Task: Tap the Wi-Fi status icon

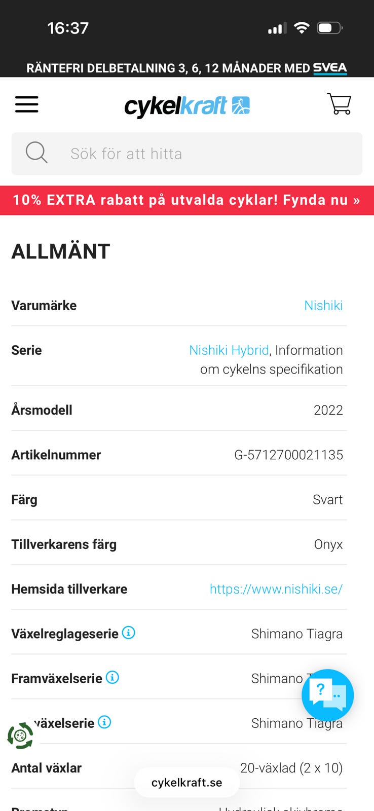Action: (302, 28)
